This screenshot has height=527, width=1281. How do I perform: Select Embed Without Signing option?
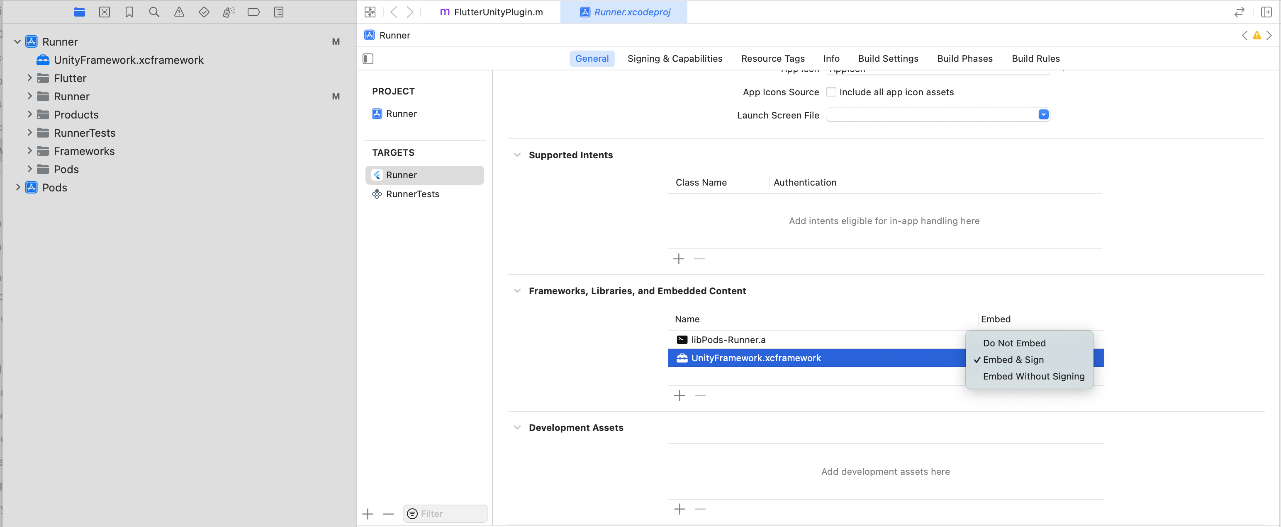[x=1033, y=376]
